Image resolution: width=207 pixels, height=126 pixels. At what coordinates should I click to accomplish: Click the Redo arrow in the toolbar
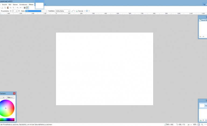pos(20,8)
